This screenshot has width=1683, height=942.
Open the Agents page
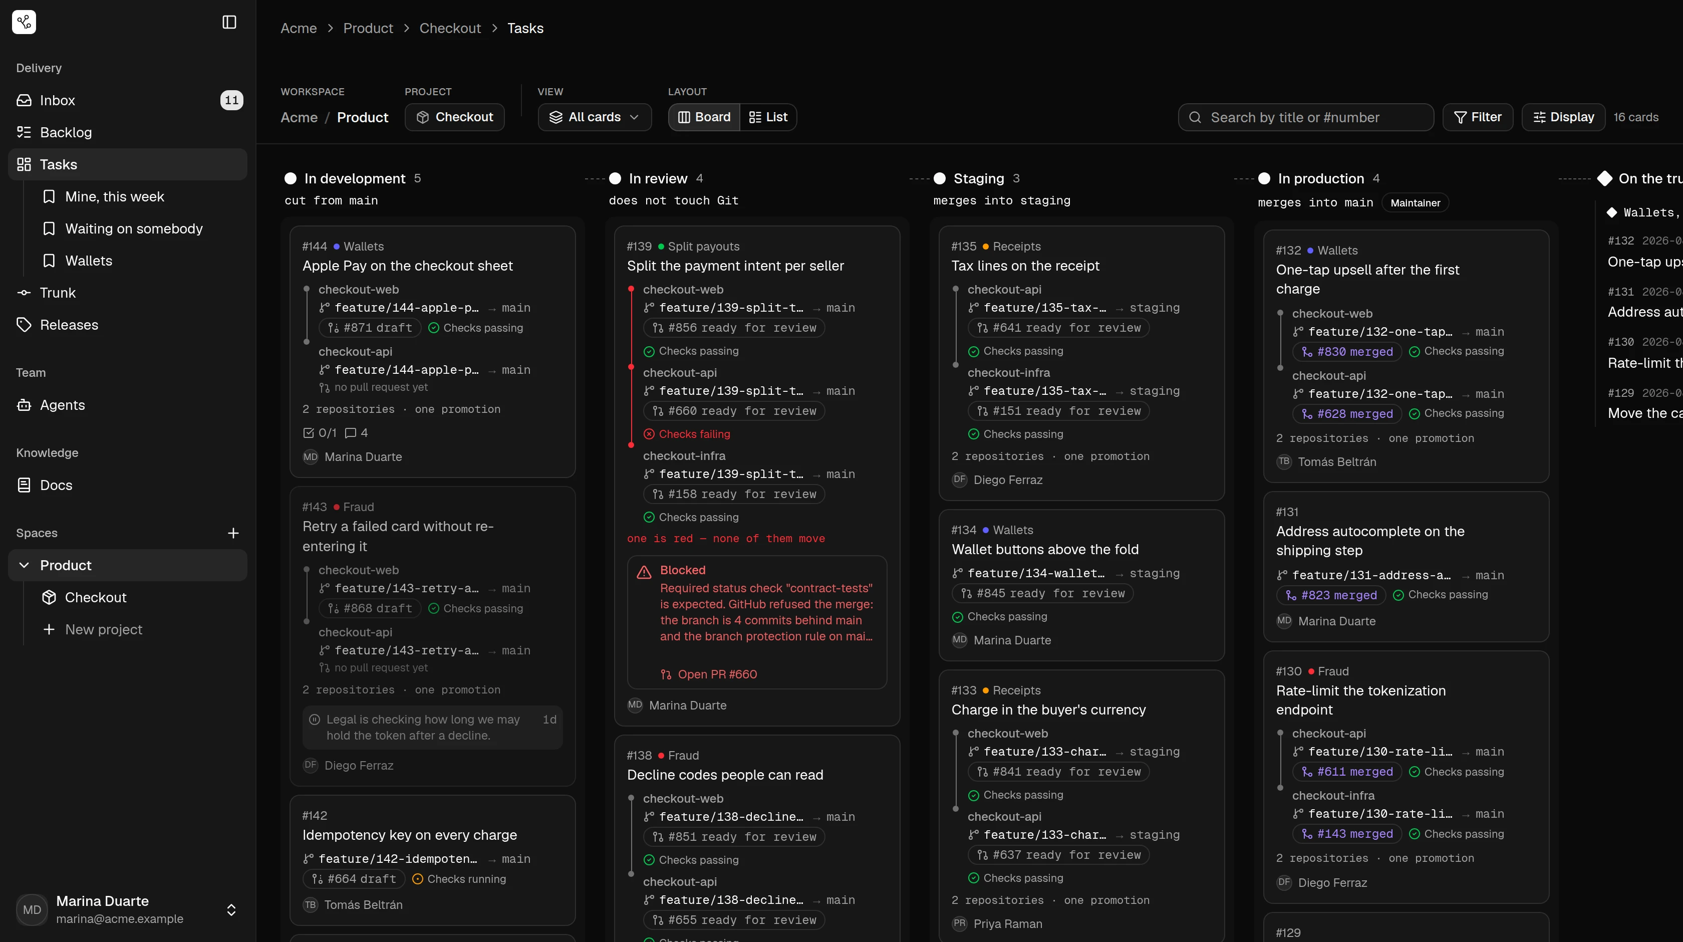[x=128, y=405]
